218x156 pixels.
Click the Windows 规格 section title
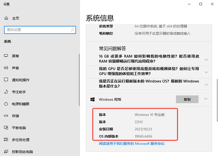click(110, 99)
